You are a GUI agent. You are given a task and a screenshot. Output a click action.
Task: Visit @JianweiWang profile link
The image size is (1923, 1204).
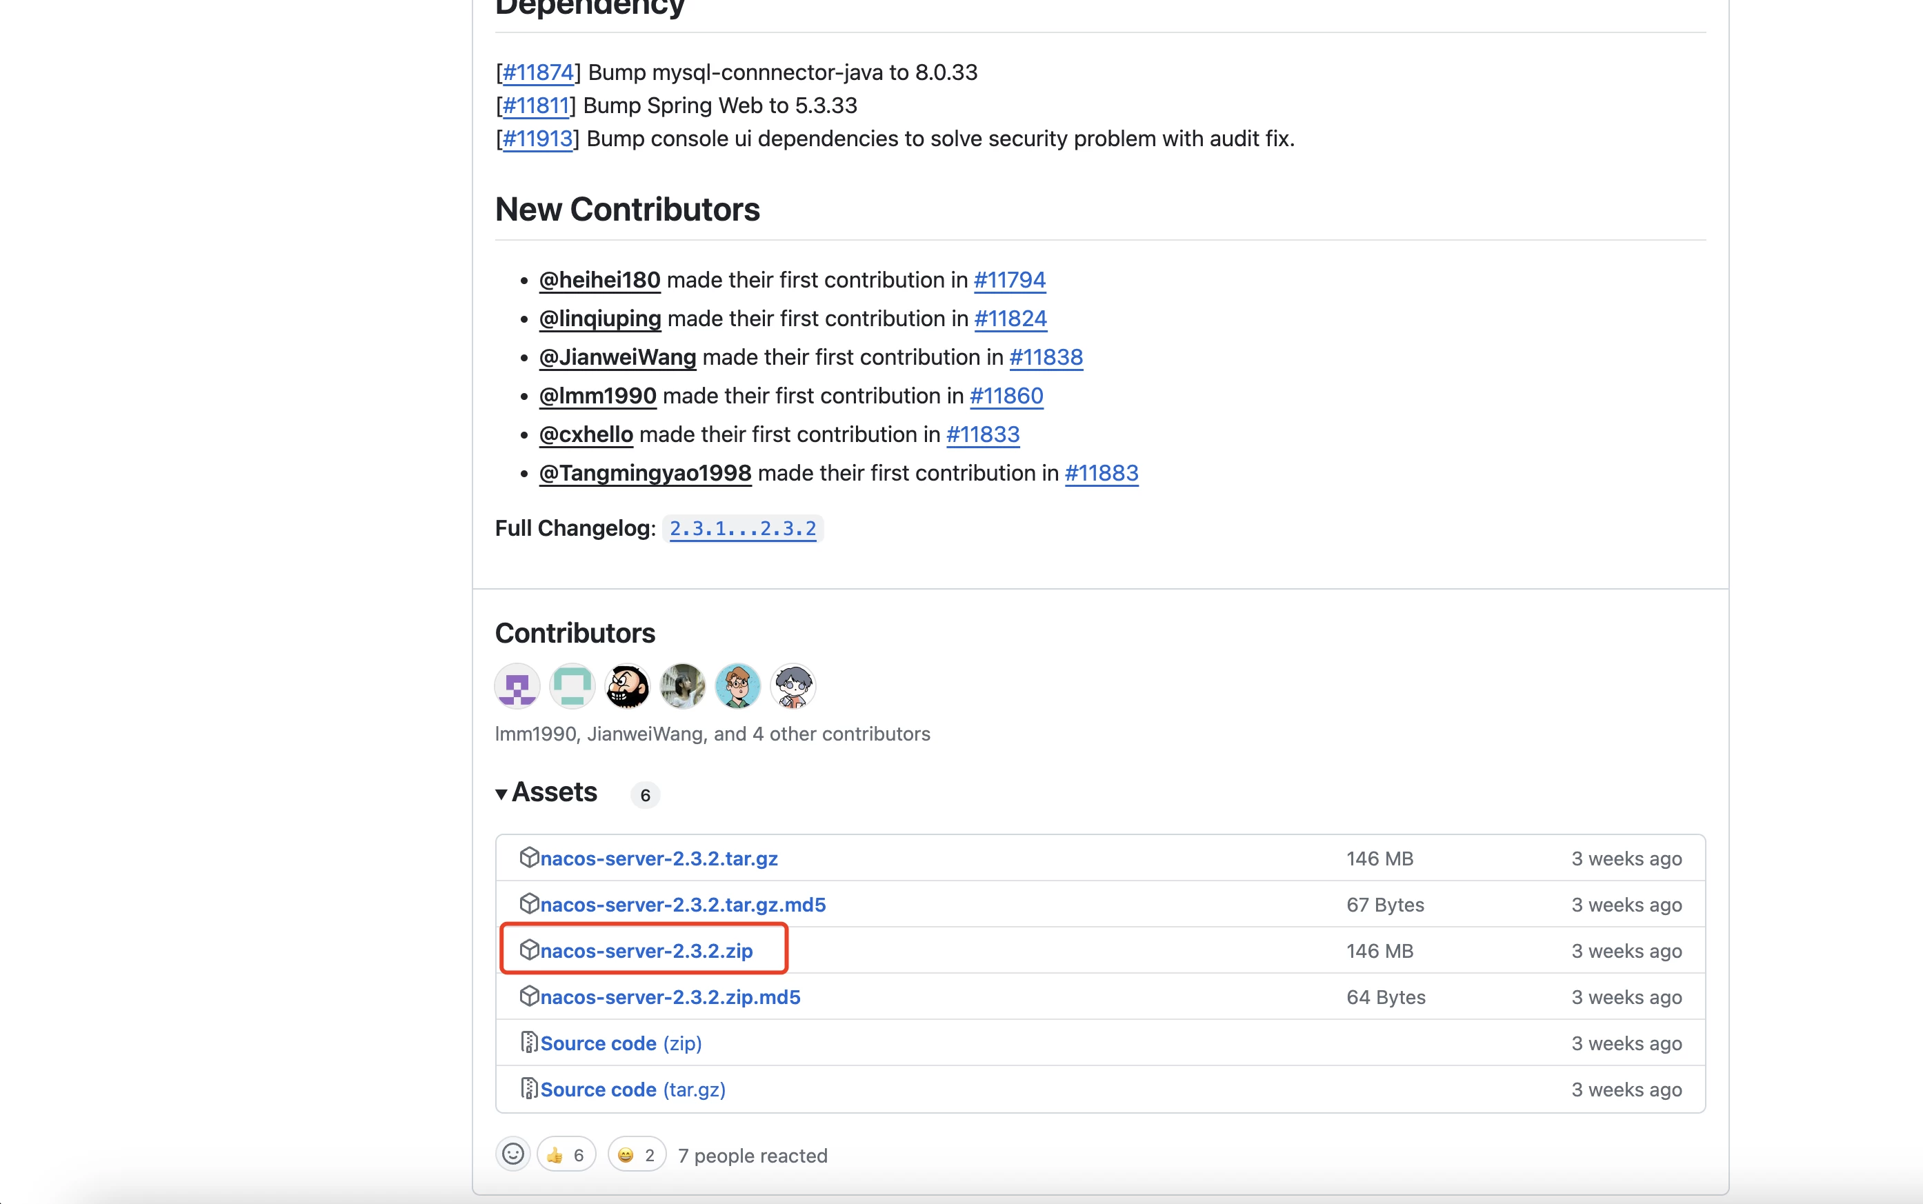coord(618,357)
